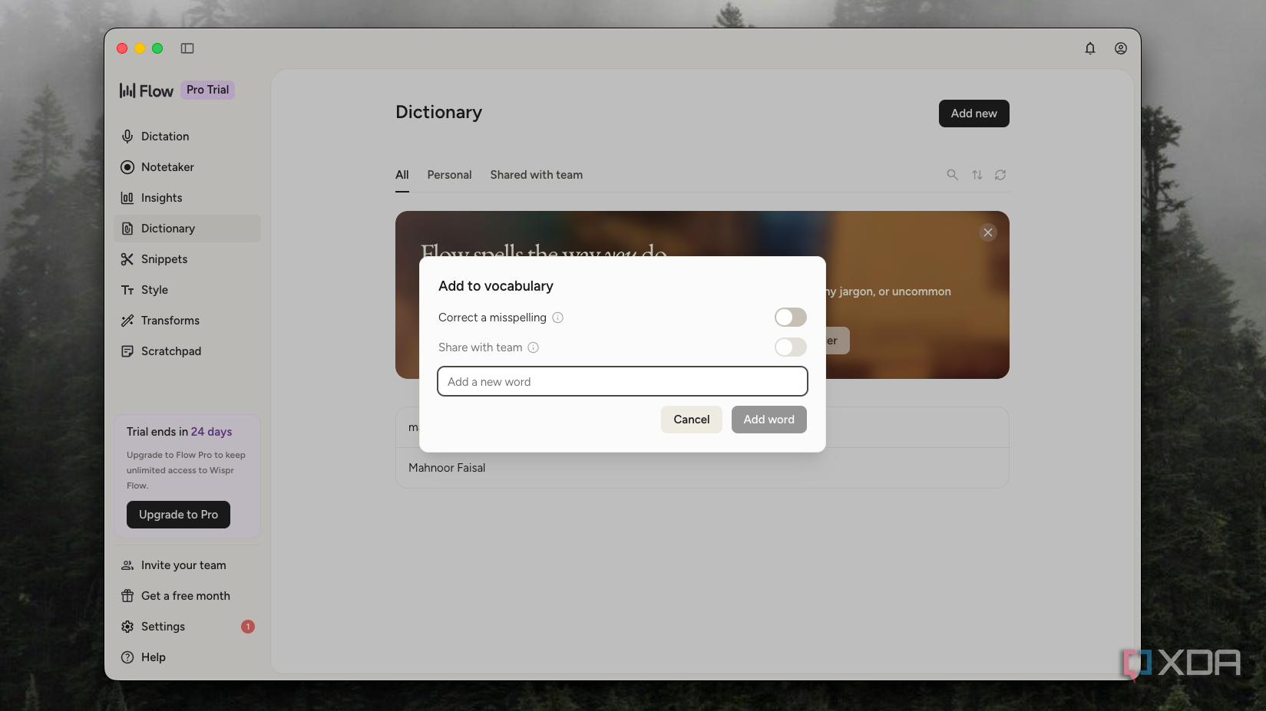Switch to the Personal tab
Image resolution: width=1266 pixels, height=711 pixels.
pyautogui.click(x=449, y=175)
